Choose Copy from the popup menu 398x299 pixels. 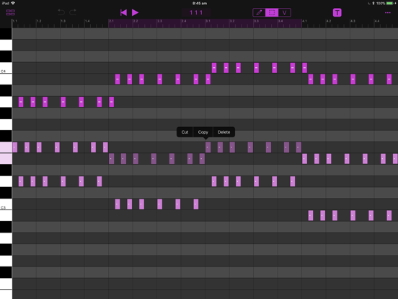(203, 132)
